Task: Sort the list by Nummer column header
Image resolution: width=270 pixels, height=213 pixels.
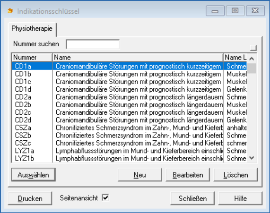Action: click(x=32, y=58)
